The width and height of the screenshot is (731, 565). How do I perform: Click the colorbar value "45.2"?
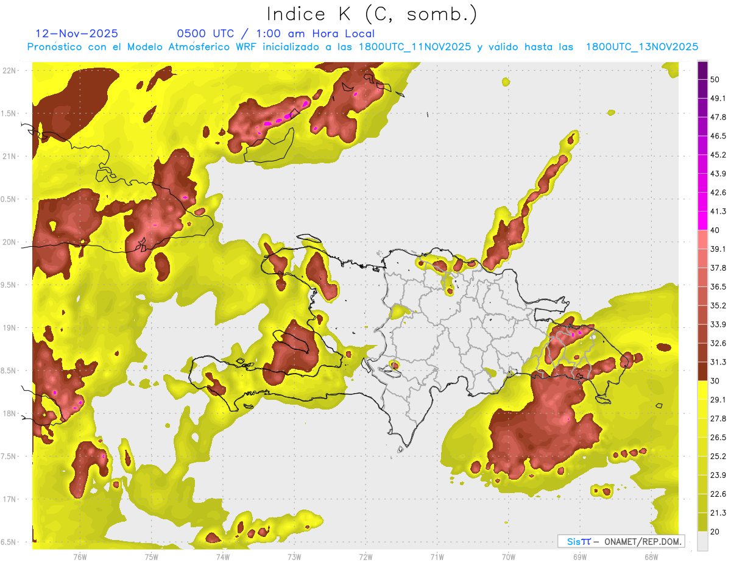click(718, 155)
